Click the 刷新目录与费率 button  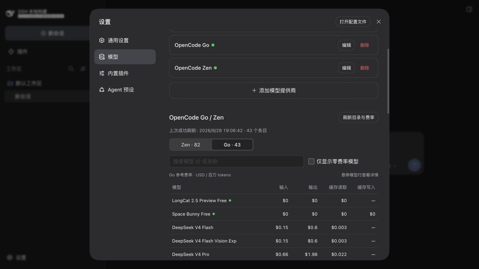(x=359, y=117)
